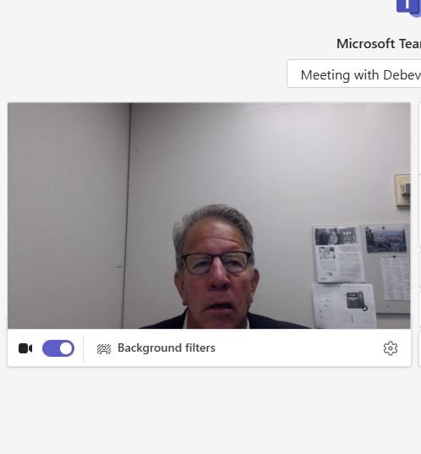Open settings cog under video preview

pos(390,348)
